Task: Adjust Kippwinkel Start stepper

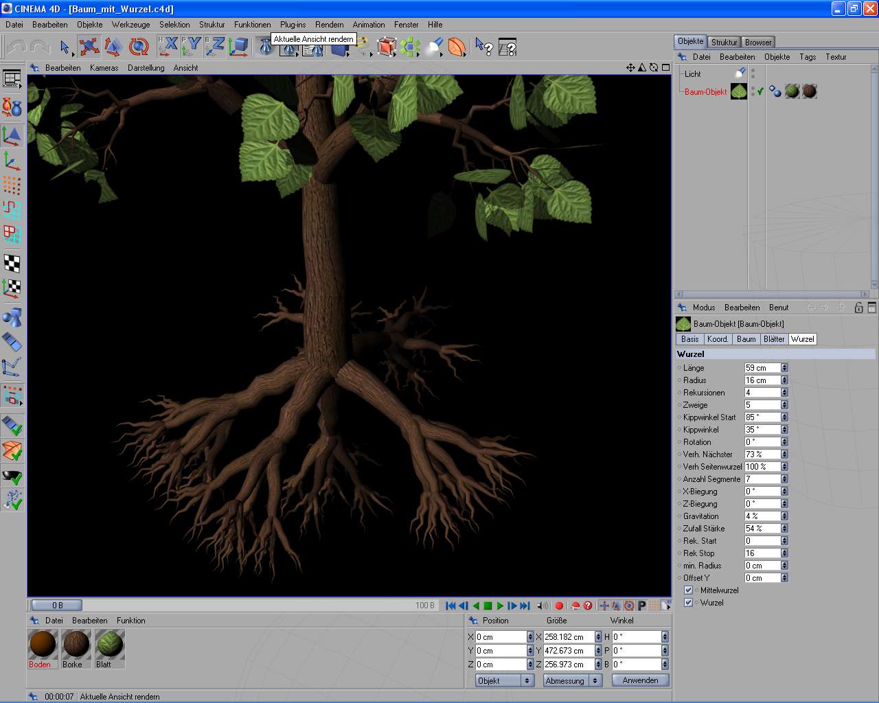Action: coord(784,417)
